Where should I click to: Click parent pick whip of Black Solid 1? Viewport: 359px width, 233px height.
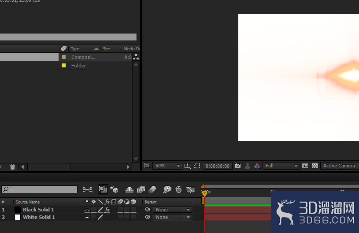pos(148,209)
